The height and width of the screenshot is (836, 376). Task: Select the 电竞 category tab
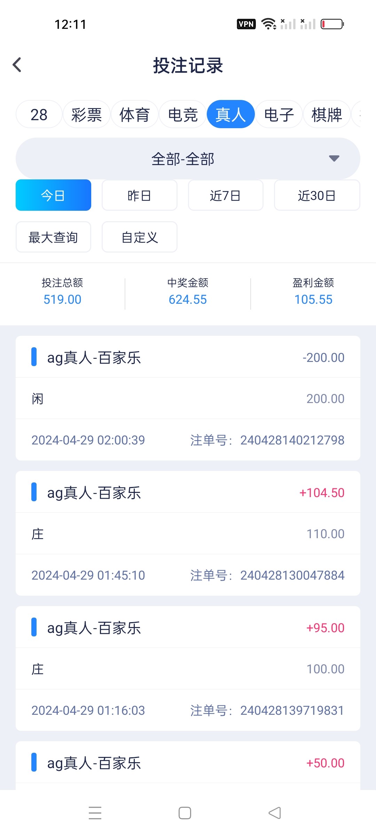tap(183, 115)
